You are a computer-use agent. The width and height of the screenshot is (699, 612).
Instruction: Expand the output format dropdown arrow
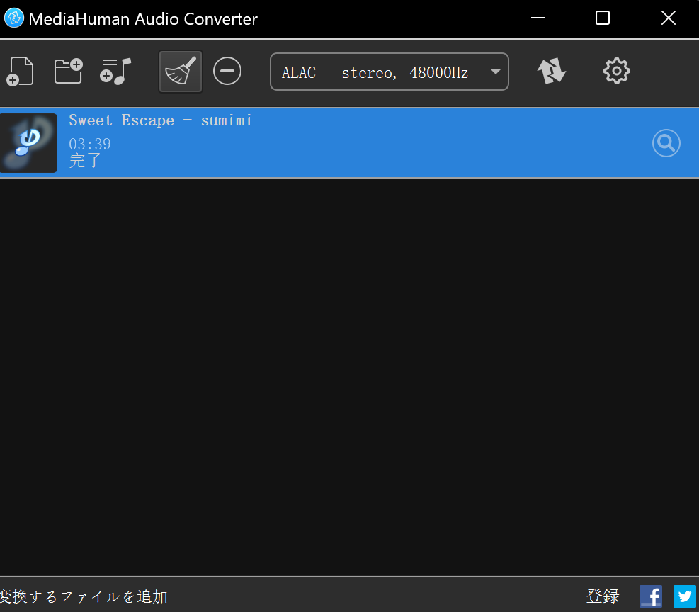click(496, 72)
